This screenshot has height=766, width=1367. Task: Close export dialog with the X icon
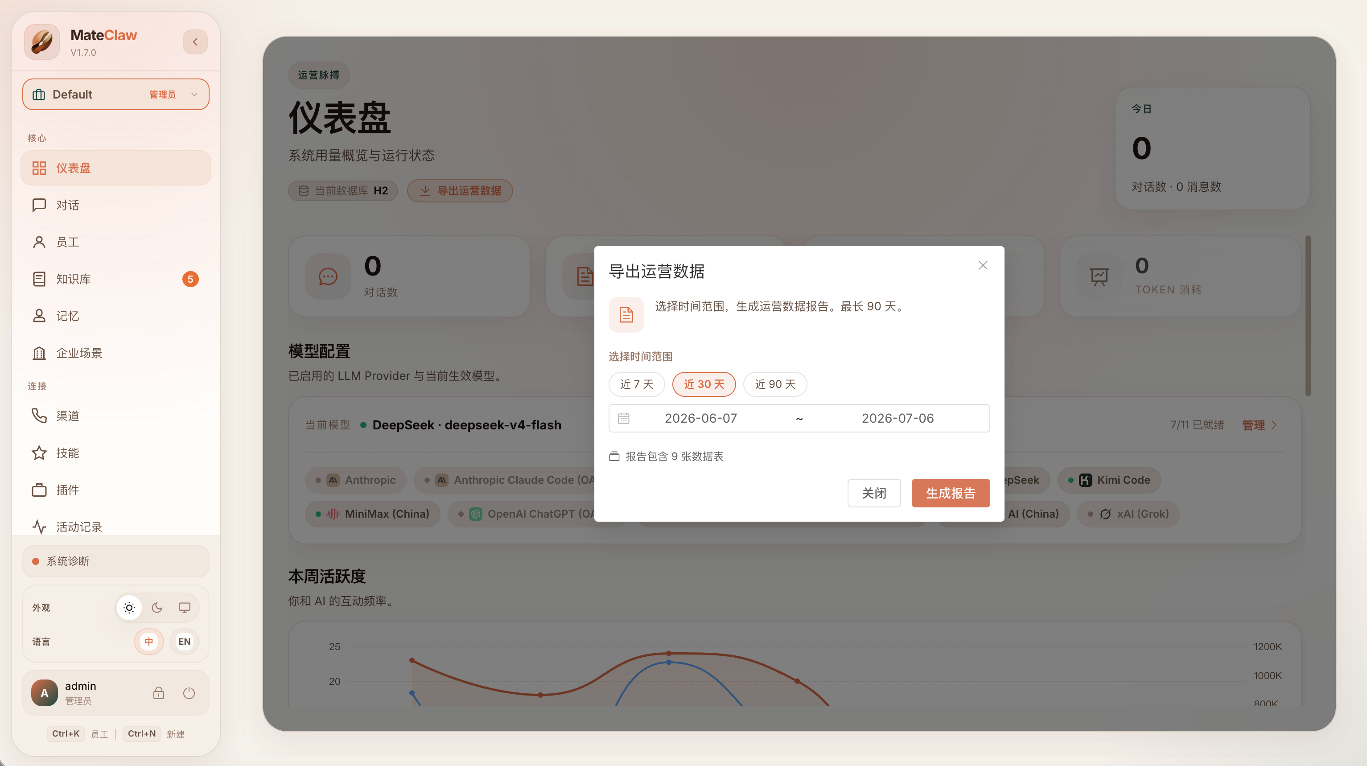click(983, 265)
